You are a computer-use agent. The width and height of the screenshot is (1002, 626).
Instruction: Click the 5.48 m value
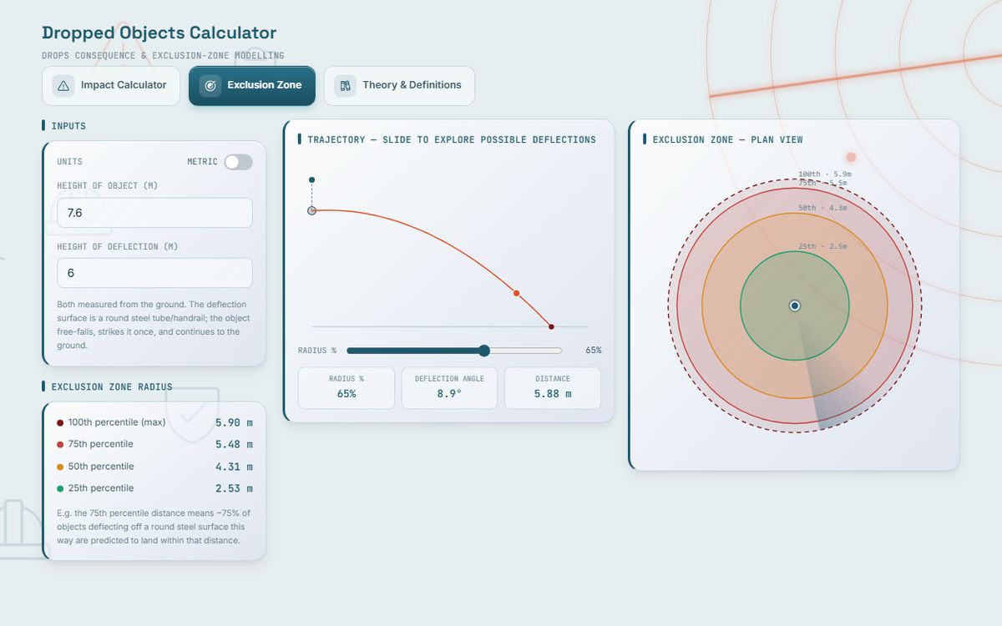(234, 445)
